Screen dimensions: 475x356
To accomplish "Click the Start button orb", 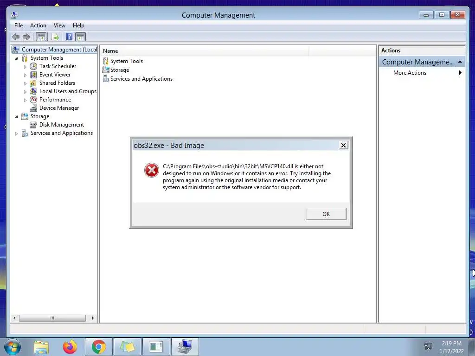I will pyautogui.click(x=13, y=347).
